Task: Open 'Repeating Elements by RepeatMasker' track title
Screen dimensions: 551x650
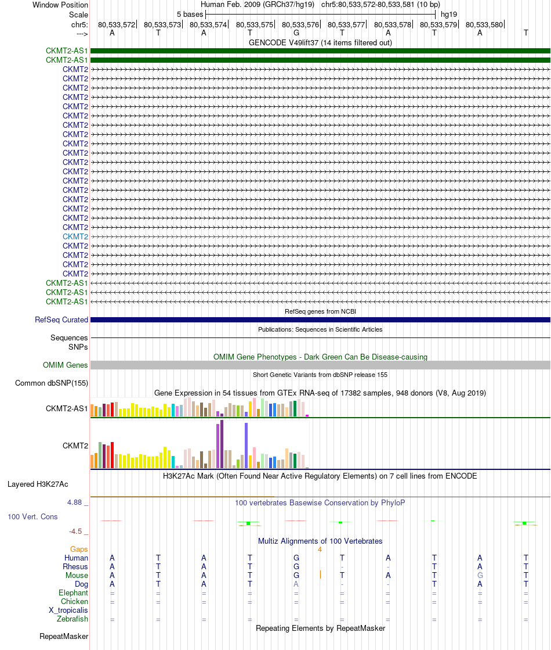Action: tap(320, 628)
